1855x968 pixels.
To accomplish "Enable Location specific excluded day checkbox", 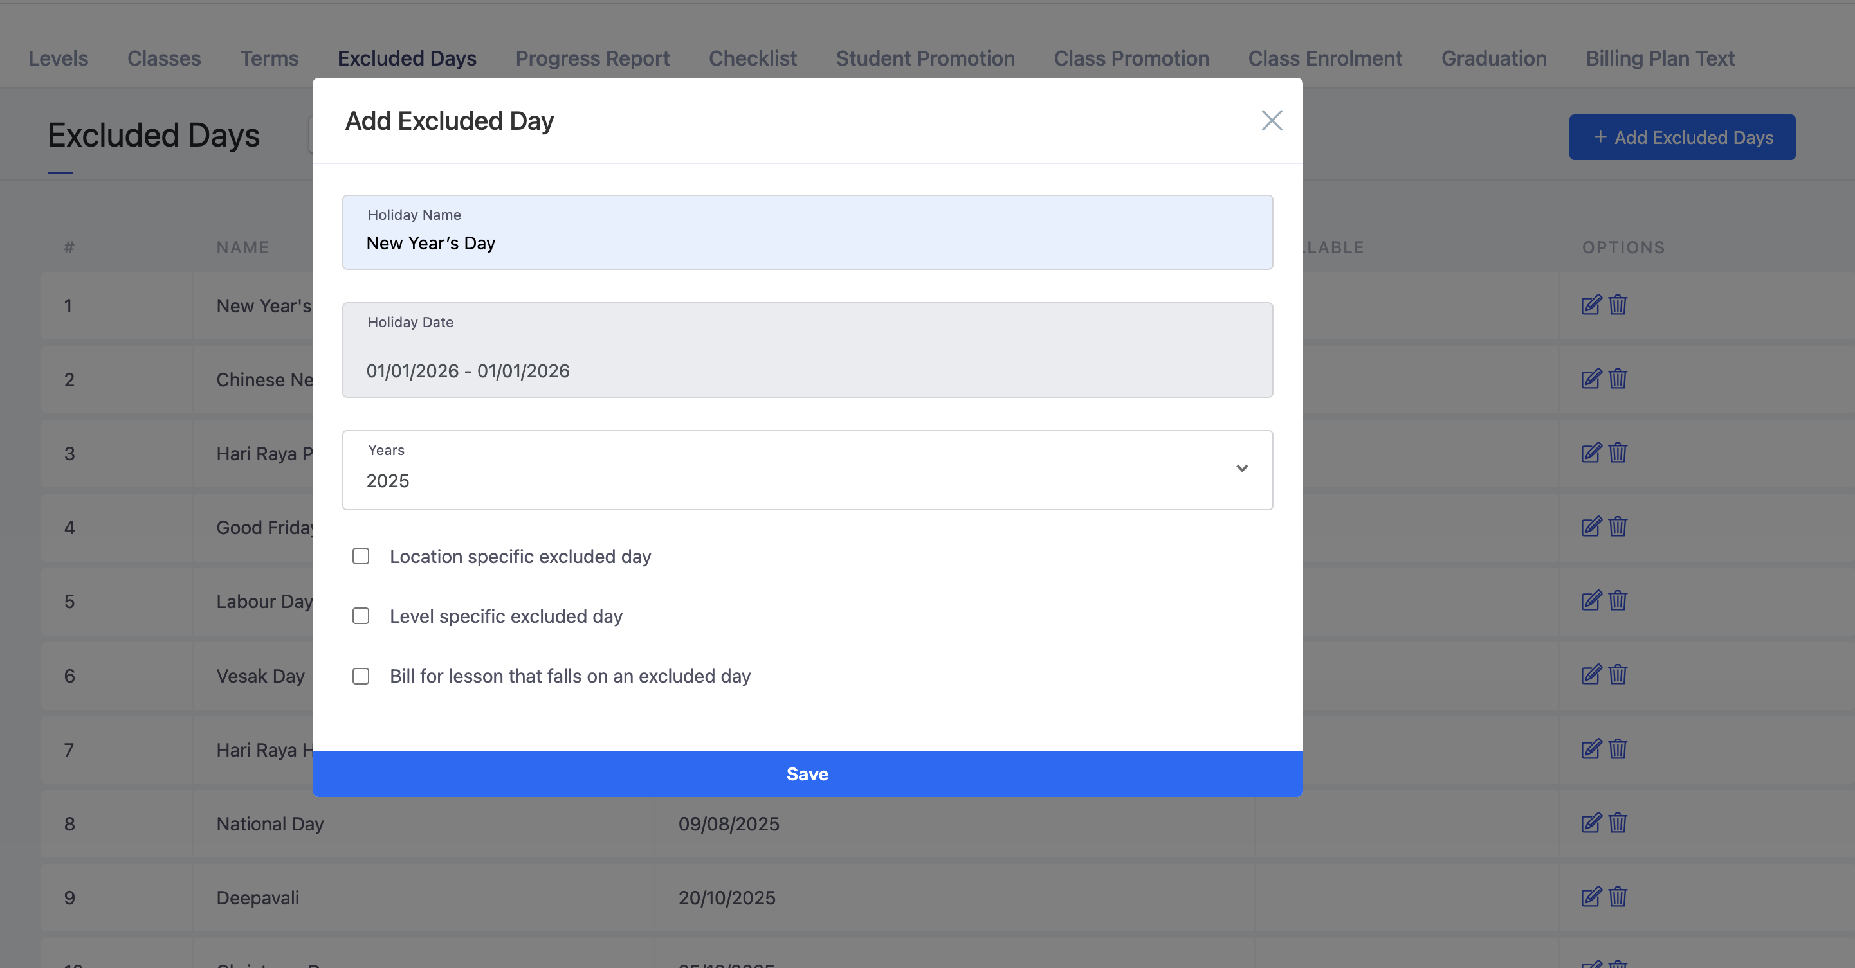I will pyautogui.click(x=361, y=557).
